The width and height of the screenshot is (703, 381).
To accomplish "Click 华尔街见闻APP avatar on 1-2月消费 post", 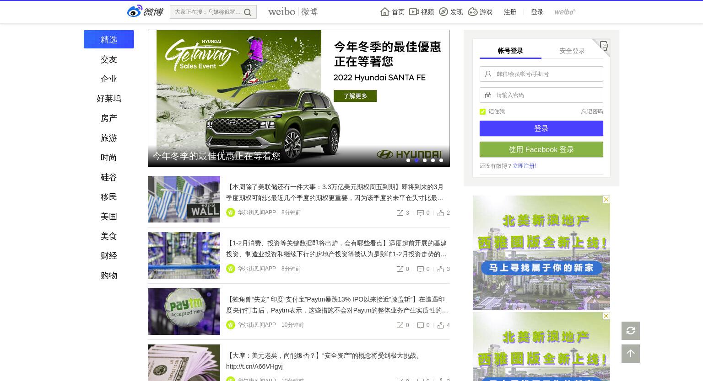I will [x=231, y=269].
